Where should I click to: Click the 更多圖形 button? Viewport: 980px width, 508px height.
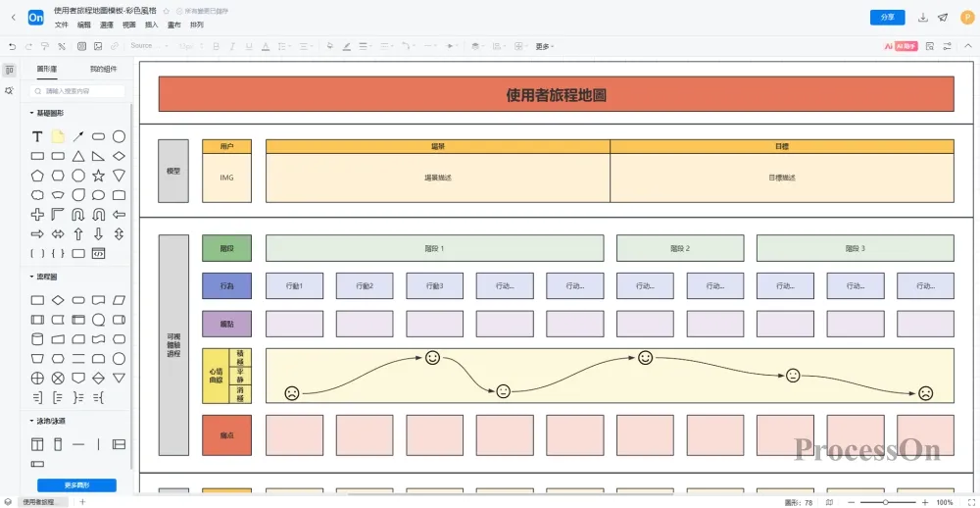(x=76, y=485)
